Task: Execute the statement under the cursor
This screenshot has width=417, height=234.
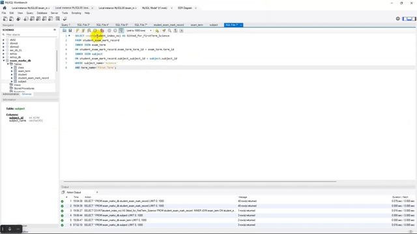Action: (83, 31)
